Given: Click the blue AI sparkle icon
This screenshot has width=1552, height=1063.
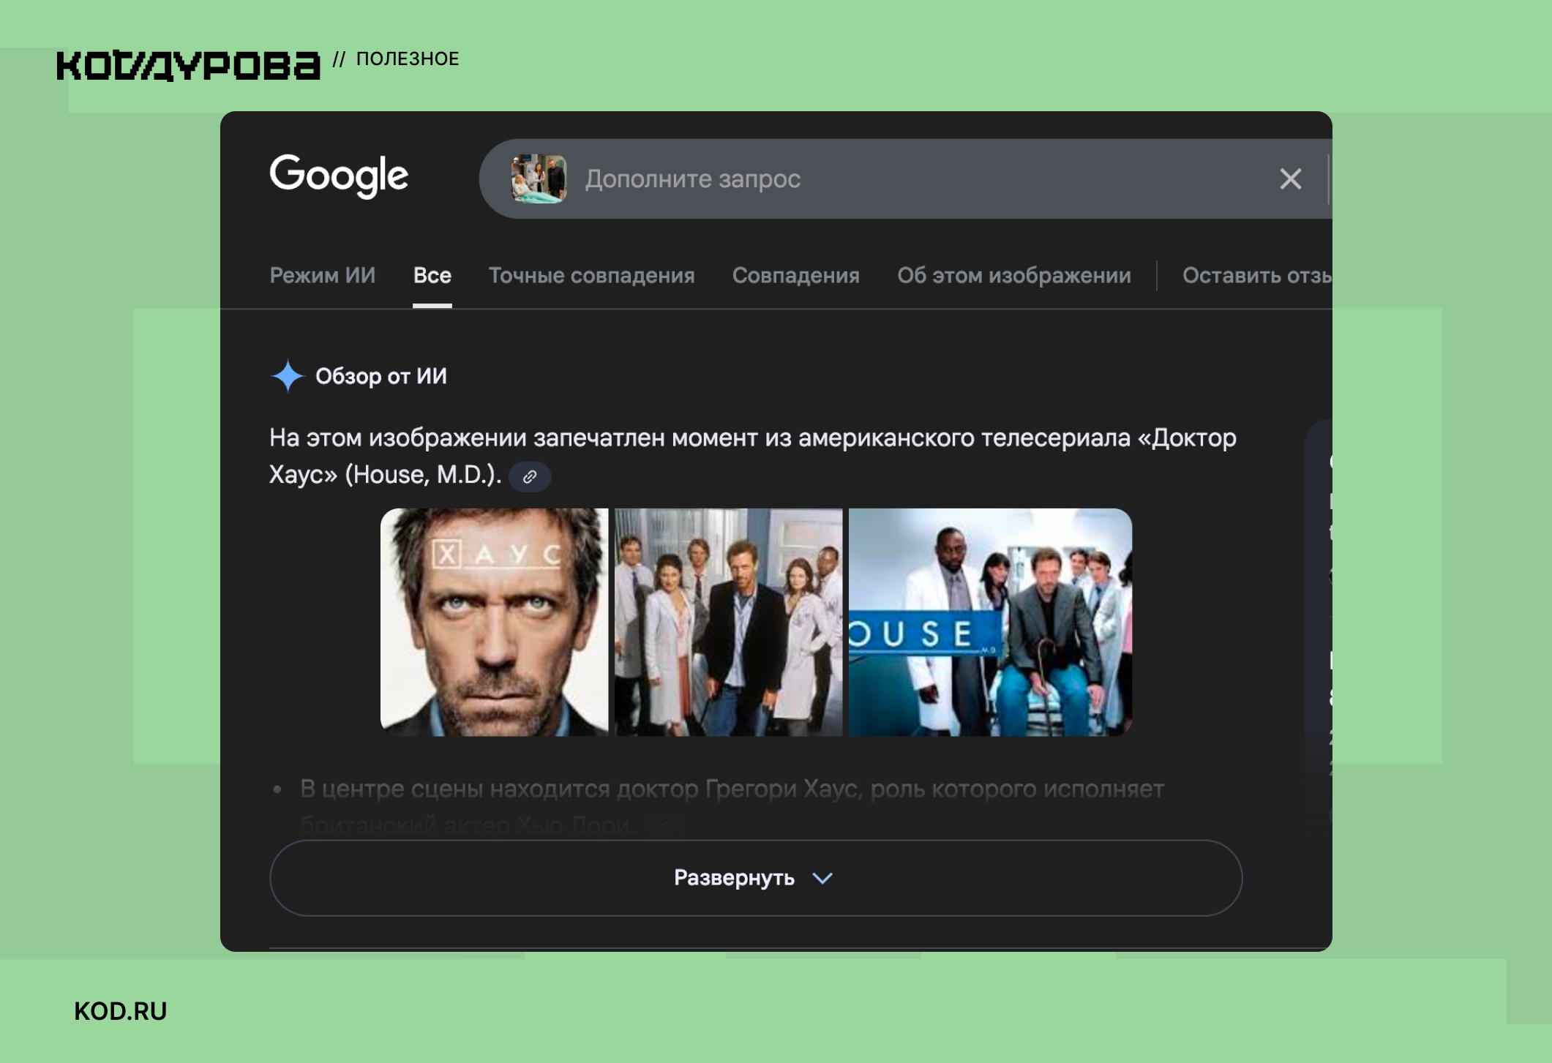Looking at the screenshot, I should tap(287, 376).
